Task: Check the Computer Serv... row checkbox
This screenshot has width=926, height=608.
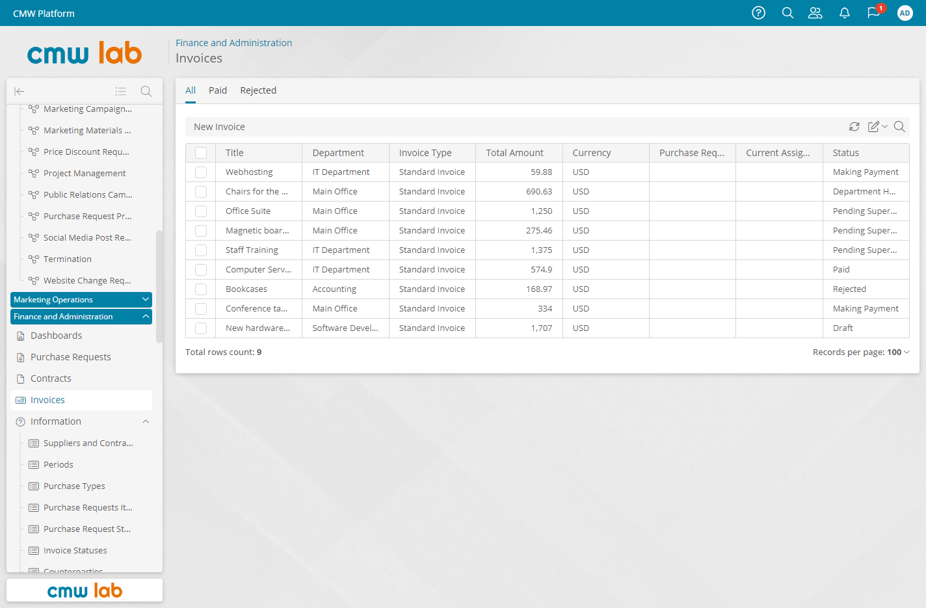Action: click(201, 270)
